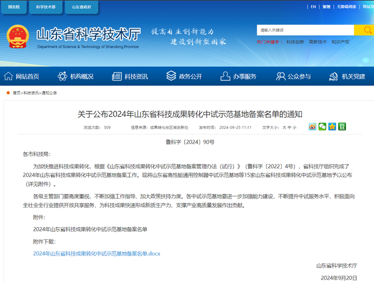
Task: Click the home icon beside 网站首页
Action: 8,77
